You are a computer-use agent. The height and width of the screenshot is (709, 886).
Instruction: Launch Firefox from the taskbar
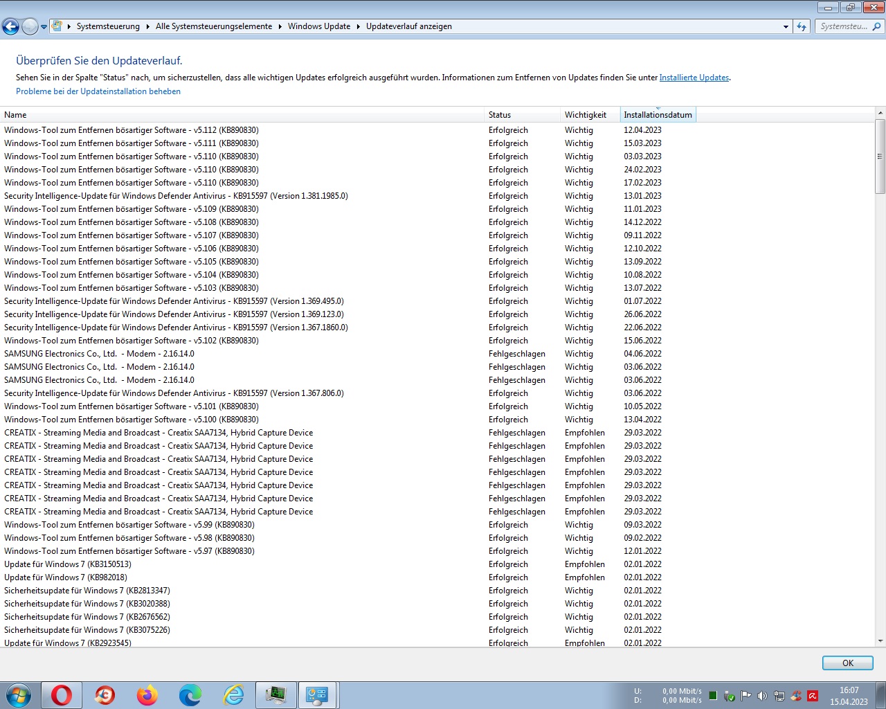(x=147, y=694)
